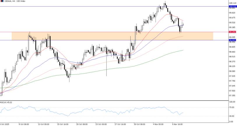Click the 99.675 price axis label
Image resolution: width=237 pixels, height=126 pixels.
232,18
